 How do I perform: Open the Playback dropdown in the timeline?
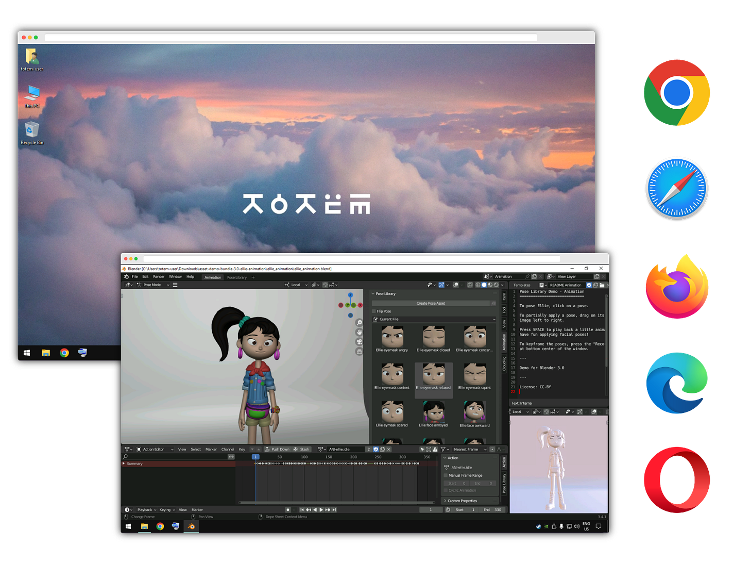(146, 510)
